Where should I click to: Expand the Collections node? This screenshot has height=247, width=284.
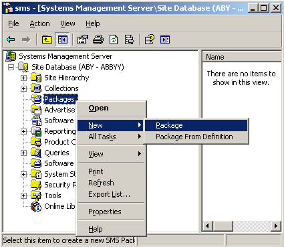click(23, 88)
